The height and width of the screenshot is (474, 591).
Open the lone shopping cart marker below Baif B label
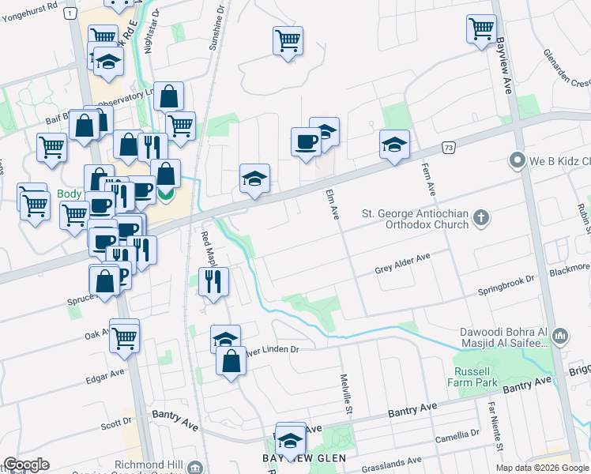click(52, 148)
